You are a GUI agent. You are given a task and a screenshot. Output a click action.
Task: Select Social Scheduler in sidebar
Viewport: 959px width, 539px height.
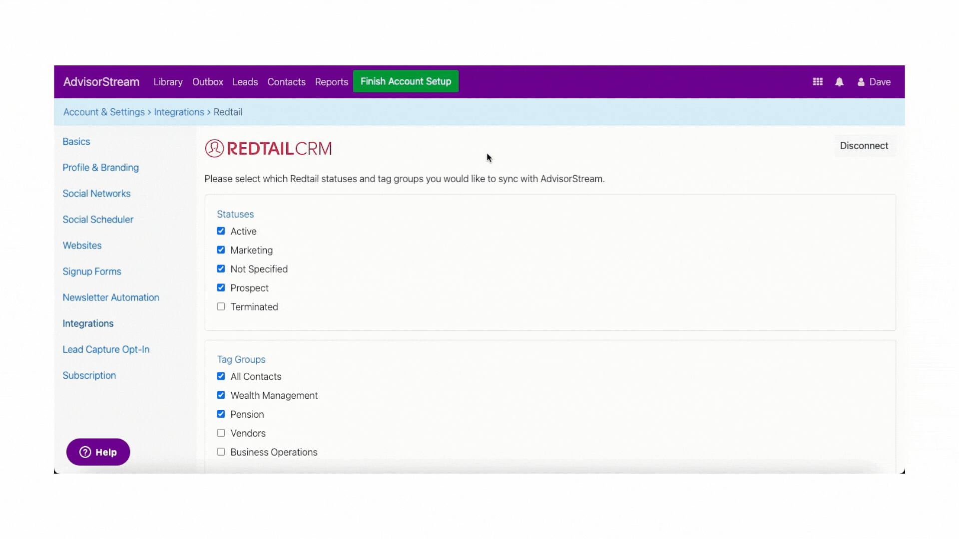point(98,220)
